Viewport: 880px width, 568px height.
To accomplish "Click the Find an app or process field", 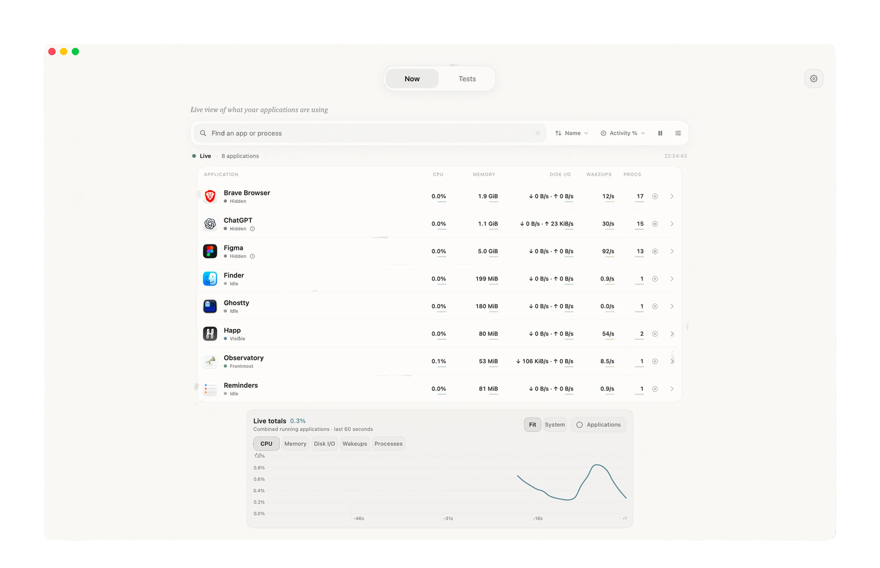I will pyautogui.click(x=370, y=133).
